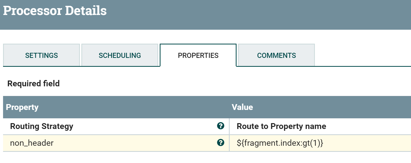Select the non_header property name
This screenshot has width=411, height=163.
pos(32,143)
